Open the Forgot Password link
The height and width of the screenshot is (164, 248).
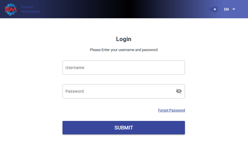pyautogui.click(x=172, y=110)
